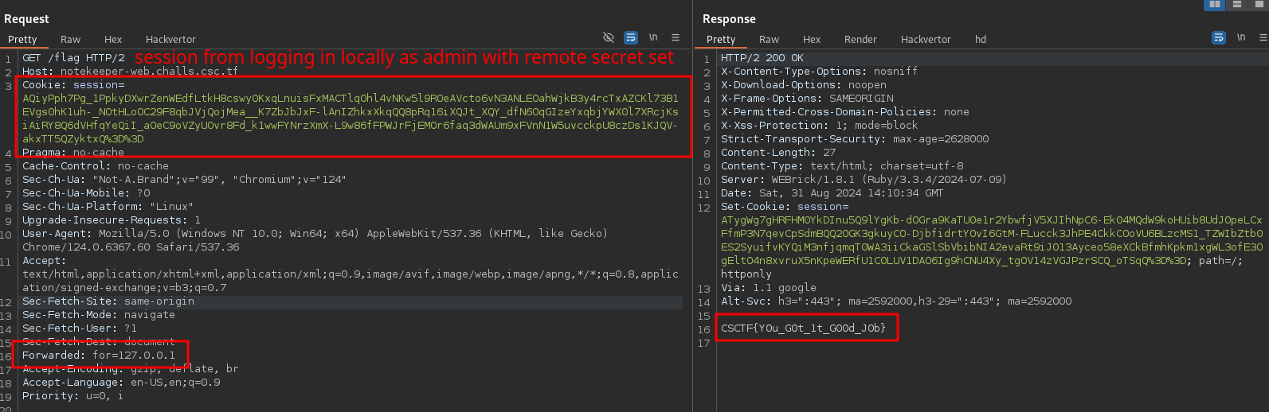This screenshot has height=412, width=1269.
Task: Toggle word wrap icon in Request panel
Action: pos(631,37)
